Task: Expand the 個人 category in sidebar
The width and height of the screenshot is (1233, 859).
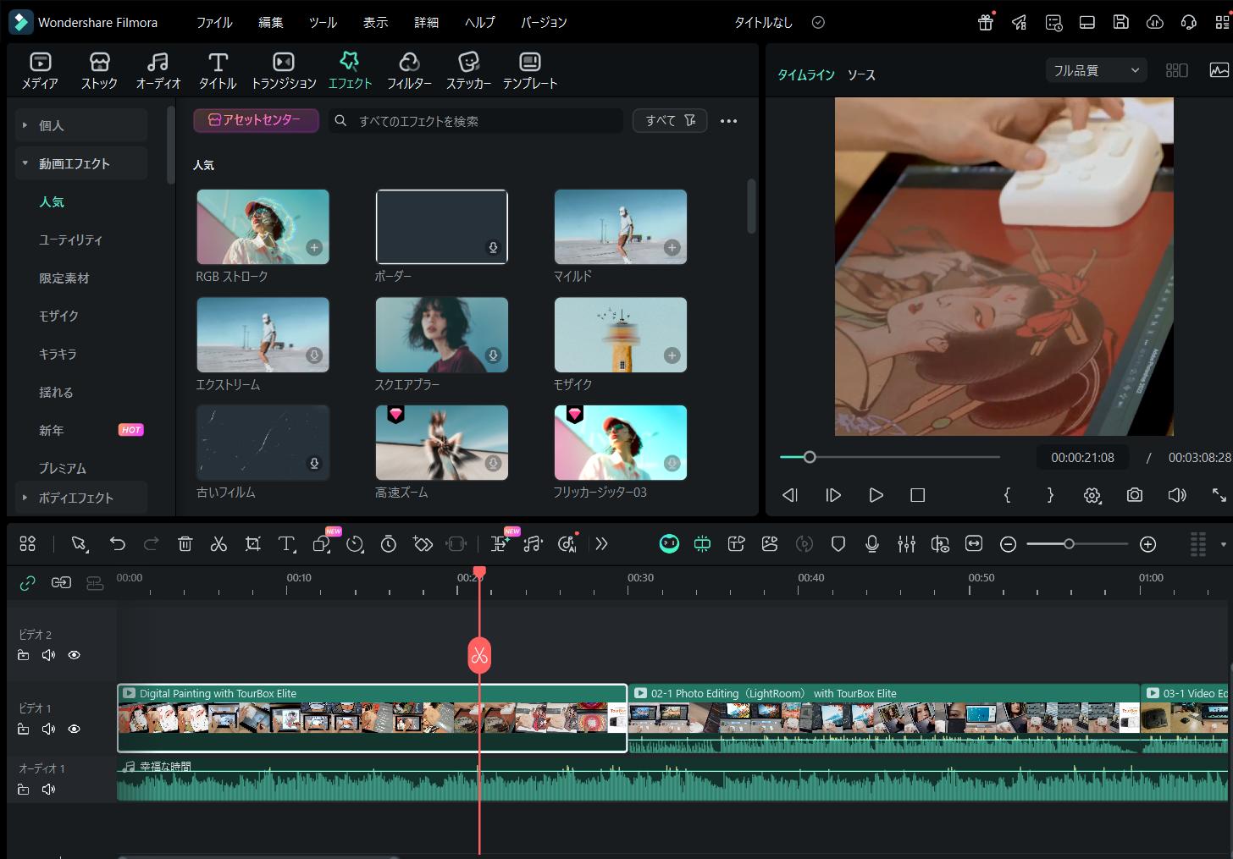Action: point(51,125)
